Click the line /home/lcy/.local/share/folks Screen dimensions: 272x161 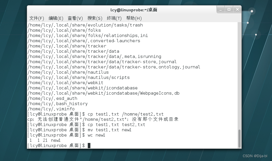click(64, 30)
